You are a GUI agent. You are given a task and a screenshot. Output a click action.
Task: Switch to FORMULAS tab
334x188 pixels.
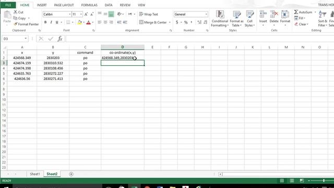89,5
